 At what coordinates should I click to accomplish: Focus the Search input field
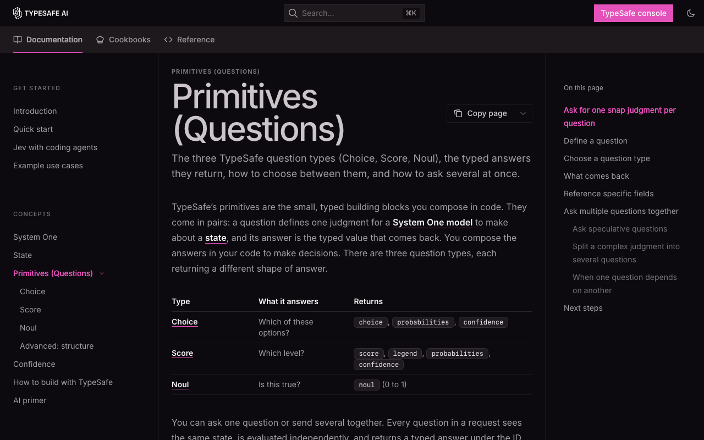tap(354, 13)
